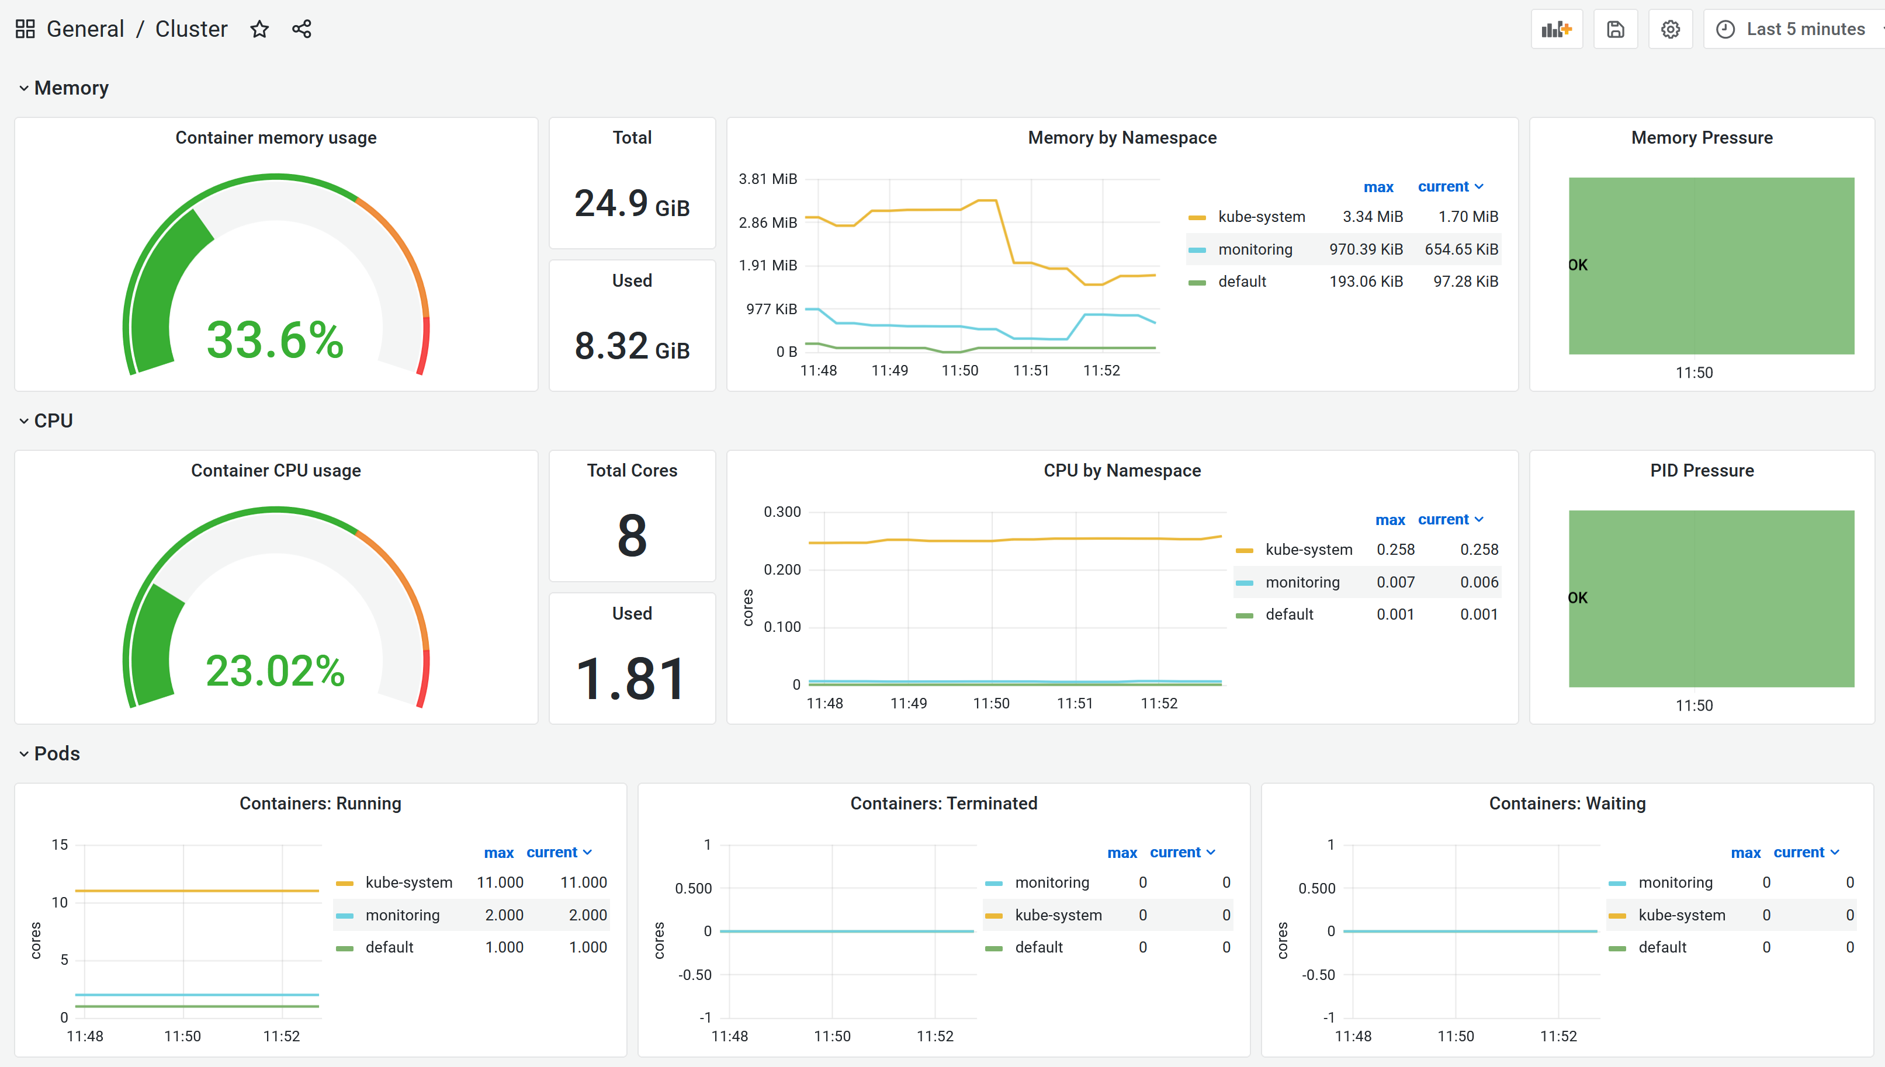Viewport: 1885px width, 1067px height.
Task: Click the Cluster dashboard title
Action: pos(191,29)
